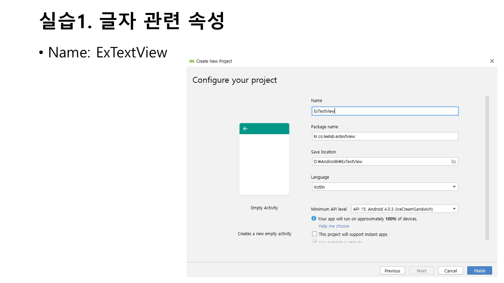Click the Name field containing ExTextView
The height and width of the screenshot is (283, 504).
pos(384,111)
